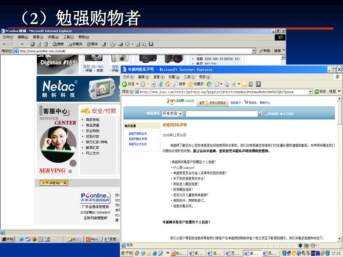Open Back history dropdown arrow in Joyo window
Image resolution: width=343 pixels, height=257 pixels.
click(137, 84)
